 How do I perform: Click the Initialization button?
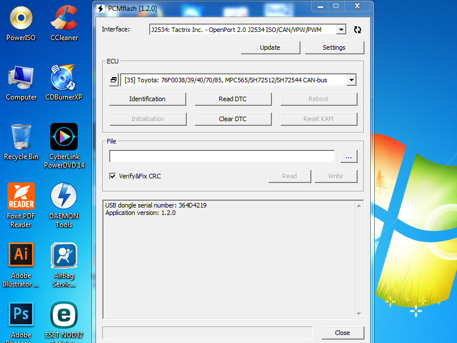(148, 119)
